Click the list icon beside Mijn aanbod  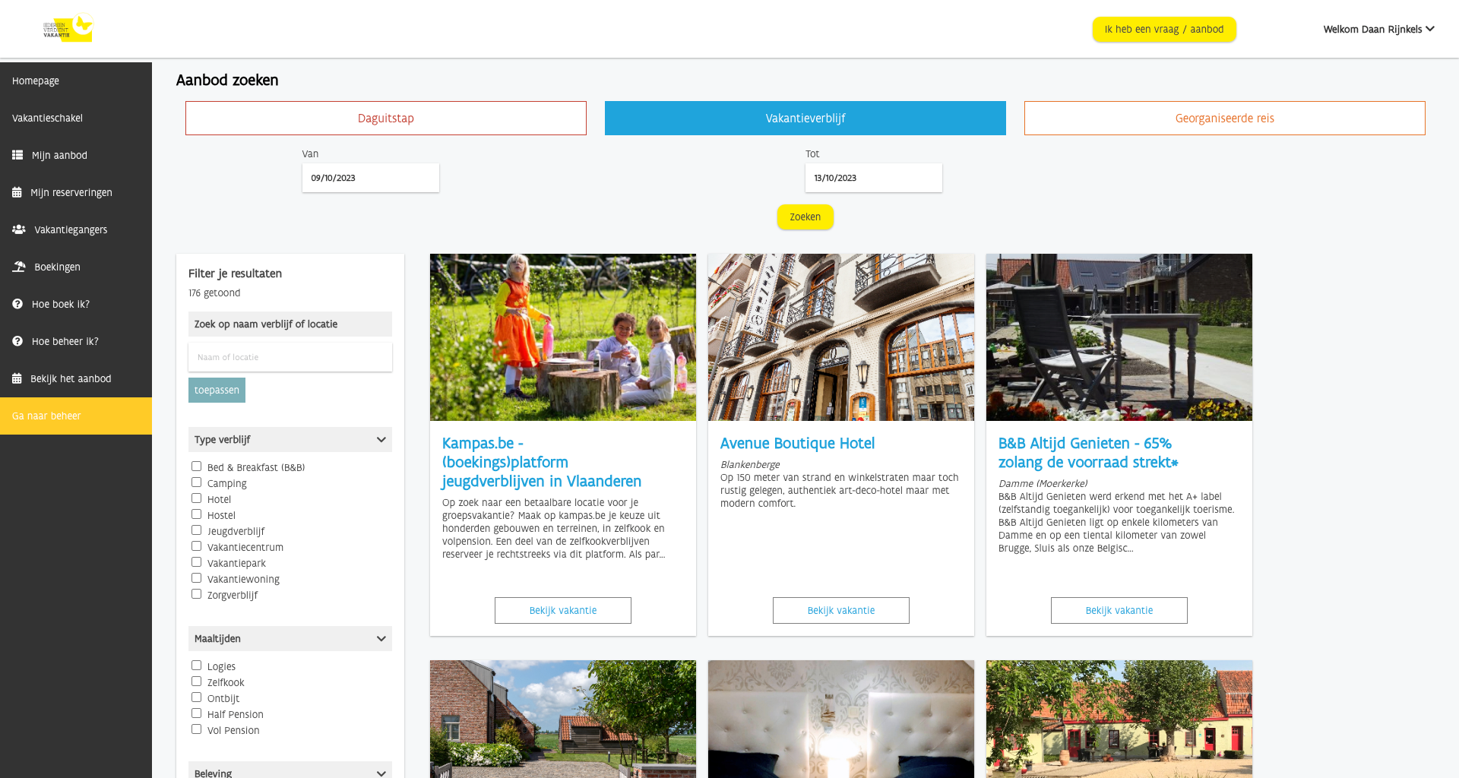17,155
